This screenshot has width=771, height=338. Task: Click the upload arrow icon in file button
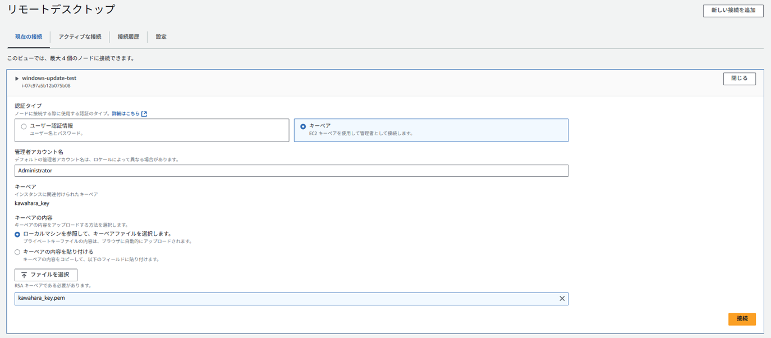(x=24, y=275)
